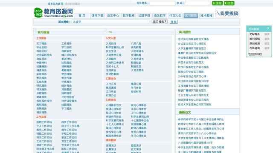This screenshot has height=153, width=273.
Task: Open article 会计实习自我鉴定范文精选
Action: 193,39
